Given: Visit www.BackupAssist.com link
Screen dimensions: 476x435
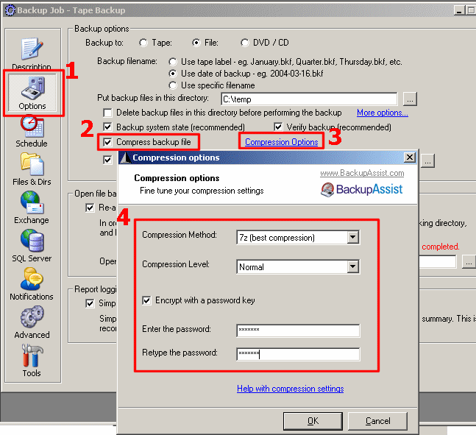Looking at the screenshot, I should pyautogui.click(x=362, y=173).
